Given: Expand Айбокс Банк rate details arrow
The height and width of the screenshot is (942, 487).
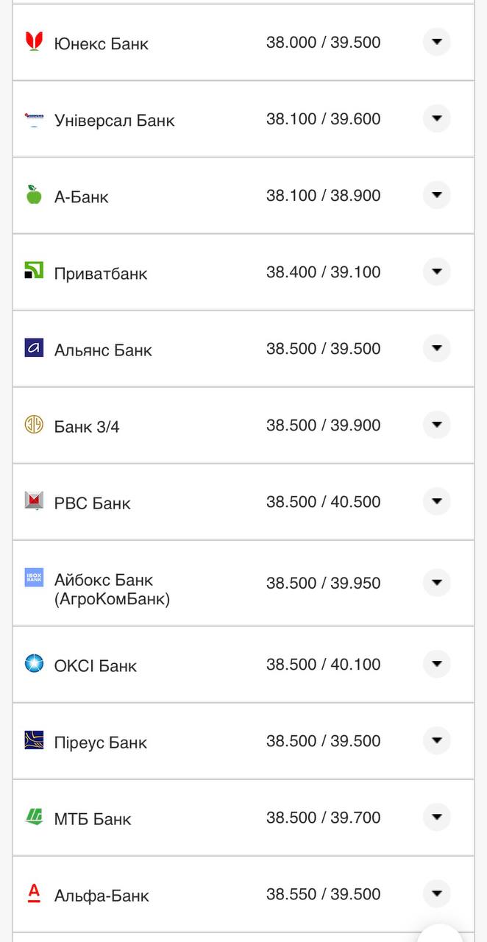Looking at the screenshot, I should (436, 582).
